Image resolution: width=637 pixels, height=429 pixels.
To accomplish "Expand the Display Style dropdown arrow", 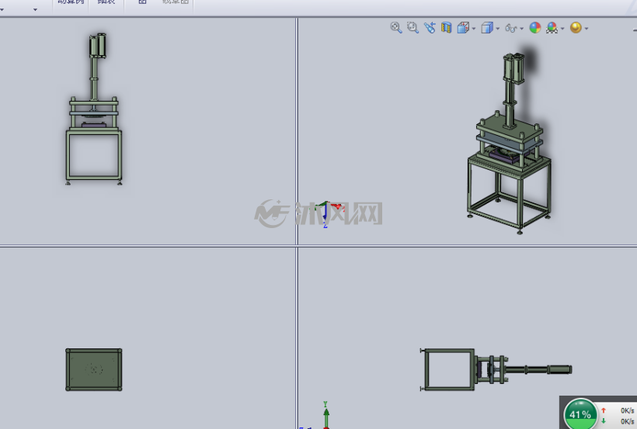I will pos(498,29).
